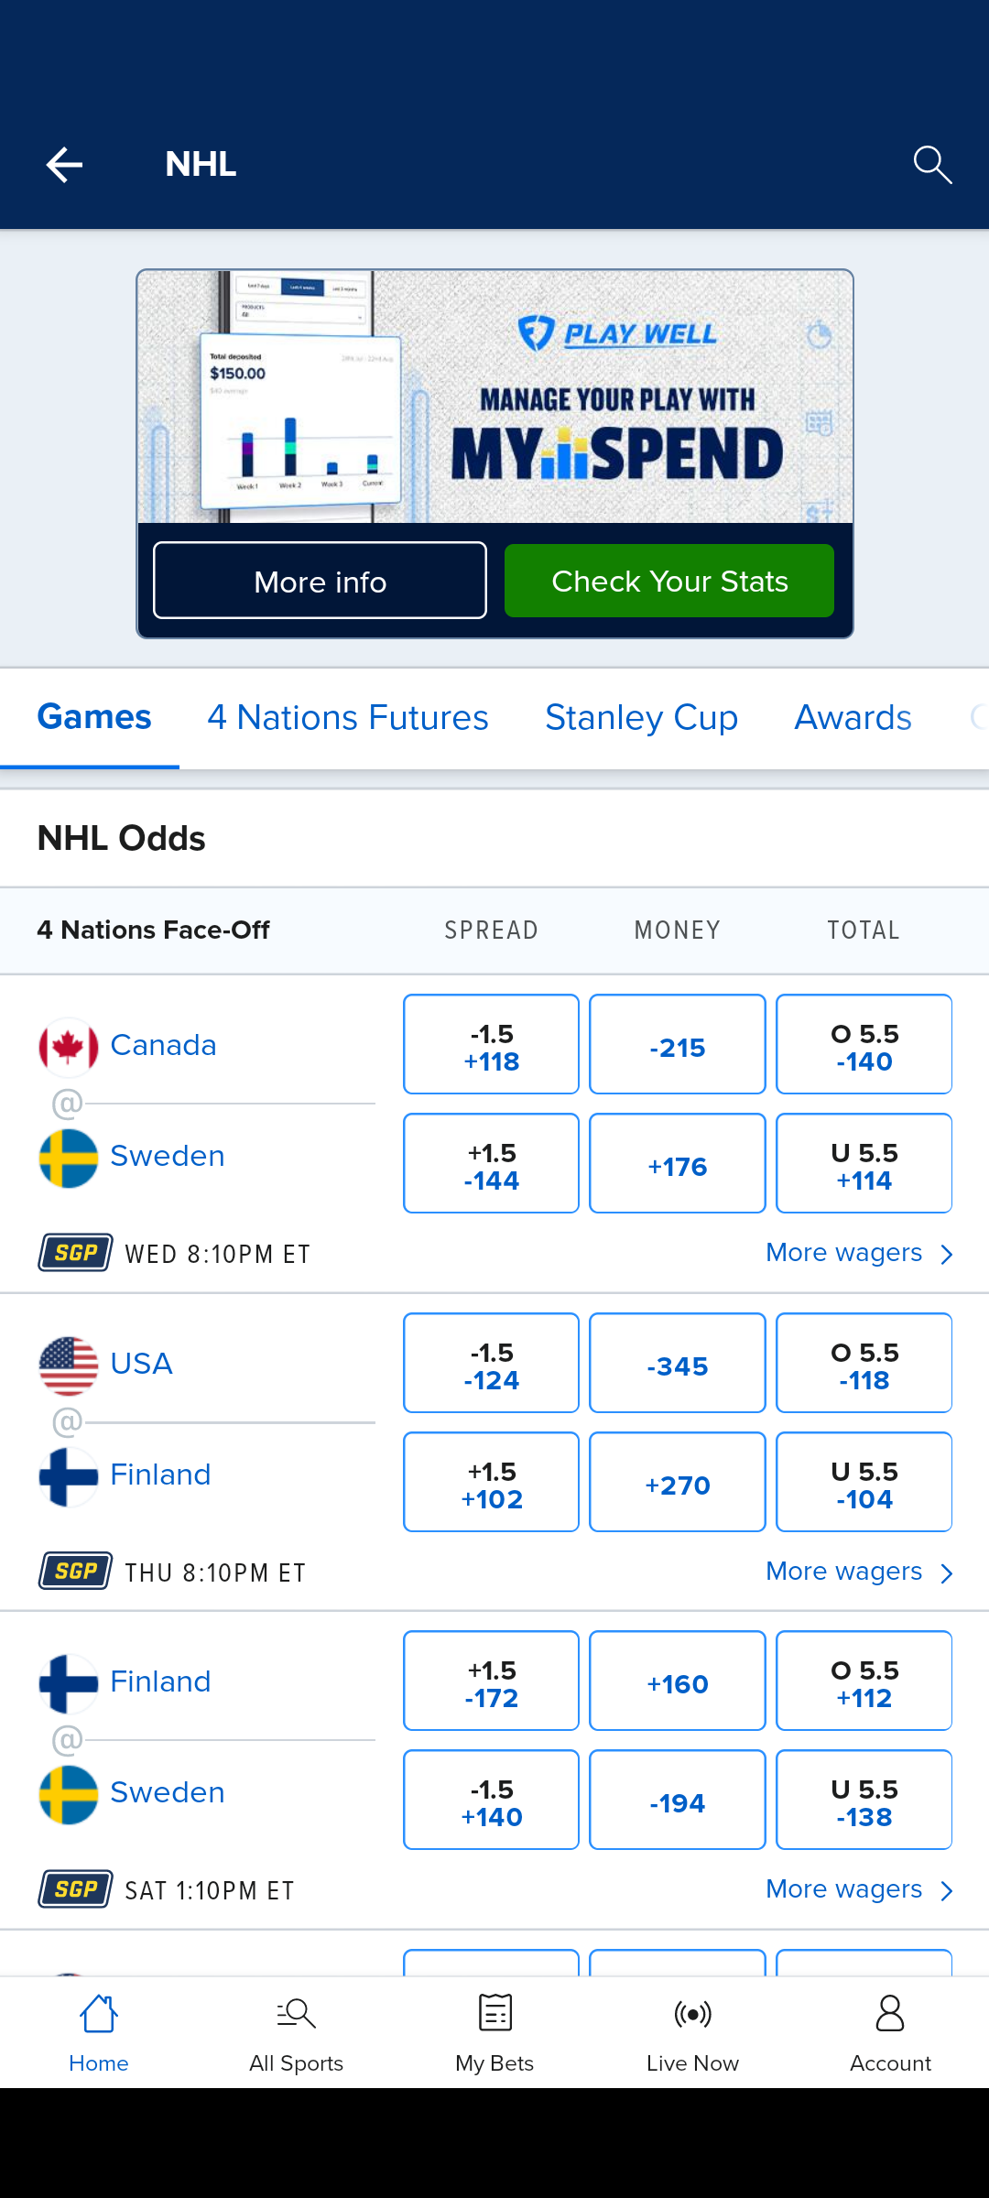This screenshot has height=2198, width=989.
Task: Switch to 4 Nations Futures tab
Action: coord(348,718)
